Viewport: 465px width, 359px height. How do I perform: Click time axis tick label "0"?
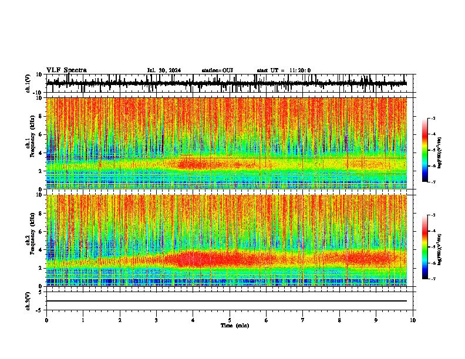[46, 320]
